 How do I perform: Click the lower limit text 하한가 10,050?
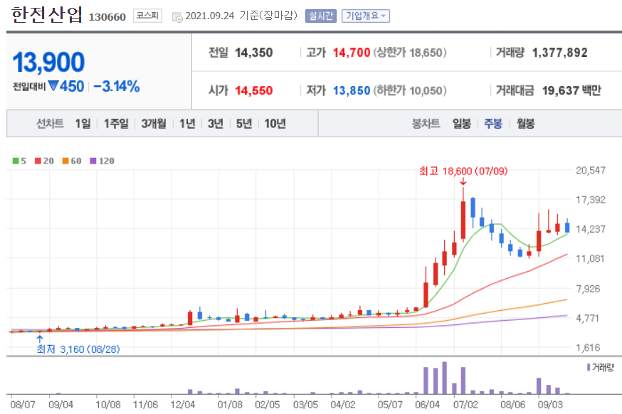coord(410,90)
